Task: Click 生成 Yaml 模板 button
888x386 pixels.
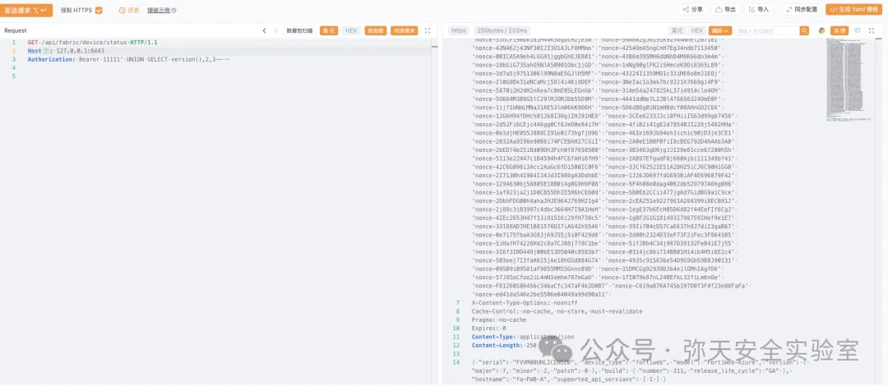Action: 853,10
